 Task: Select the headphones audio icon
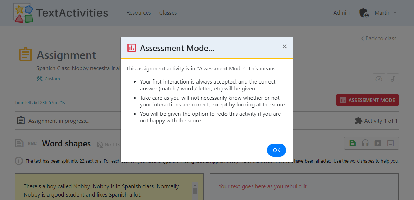(365, 143)
